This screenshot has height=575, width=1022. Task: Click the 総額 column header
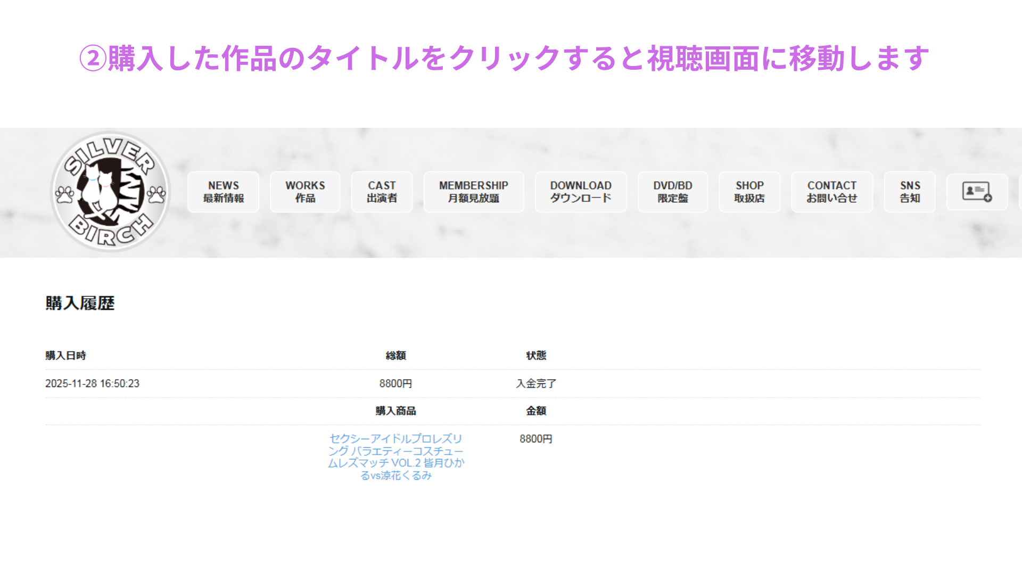click(395, 356)
